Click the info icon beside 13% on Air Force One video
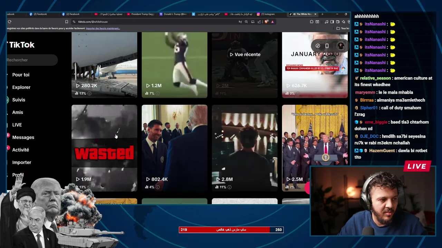 tap(89, 93)
